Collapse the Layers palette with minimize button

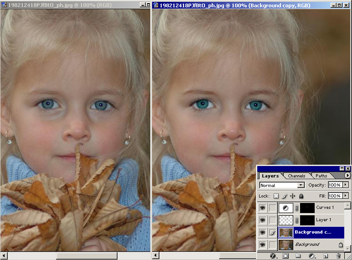pyautogui.click(x=342, y=169)
